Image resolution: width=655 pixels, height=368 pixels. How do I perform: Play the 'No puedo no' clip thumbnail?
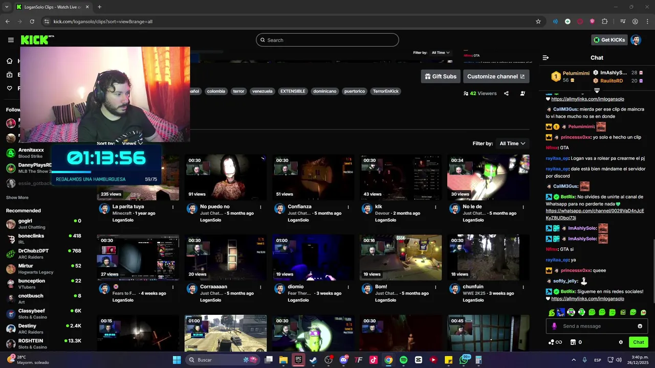coord(226,177)
